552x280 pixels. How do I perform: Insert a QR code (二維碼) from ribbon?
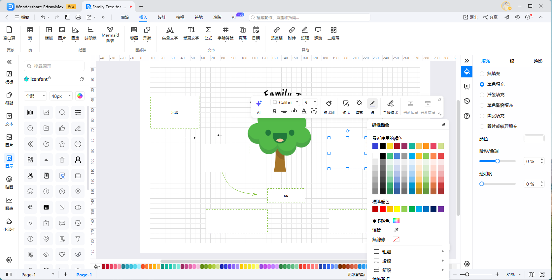click(x=333, y=34)
